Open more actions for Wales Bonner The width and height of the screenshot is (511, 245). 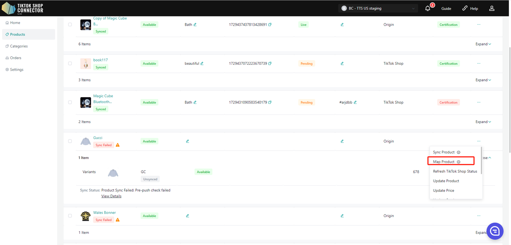tap(479, 216)
